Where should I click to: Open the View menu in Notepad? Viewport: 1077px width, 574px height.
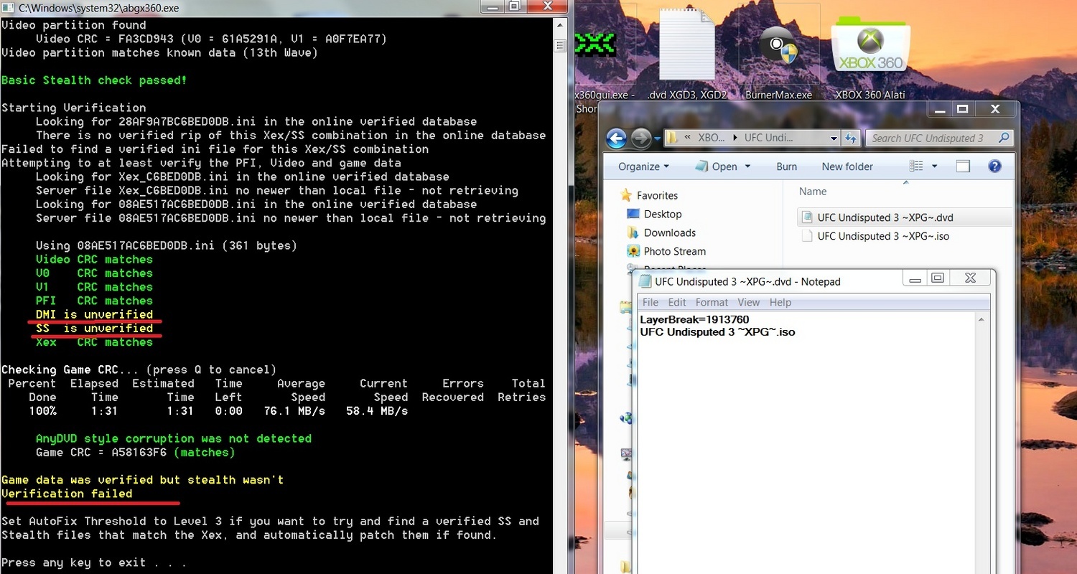coord(748,302)
